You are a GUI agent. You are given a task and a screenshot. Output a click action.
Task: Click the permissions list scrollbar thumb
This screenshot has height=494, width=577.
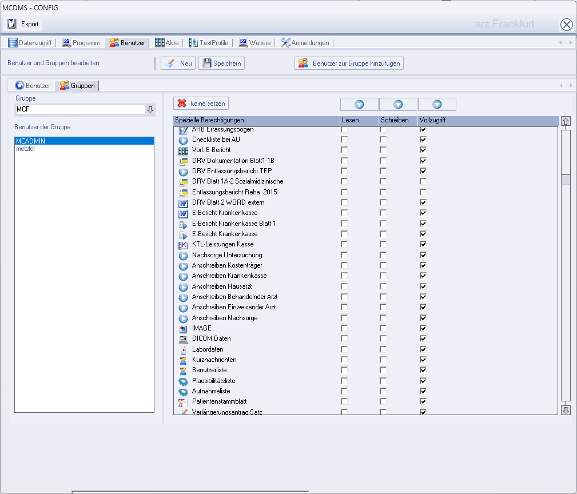pyautogui.click(x=566, y=180)
